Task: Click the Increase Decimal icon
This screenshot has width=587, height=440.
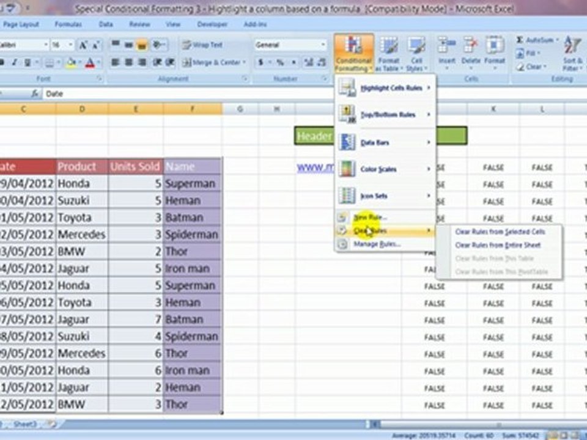Action: click(308, 62)
